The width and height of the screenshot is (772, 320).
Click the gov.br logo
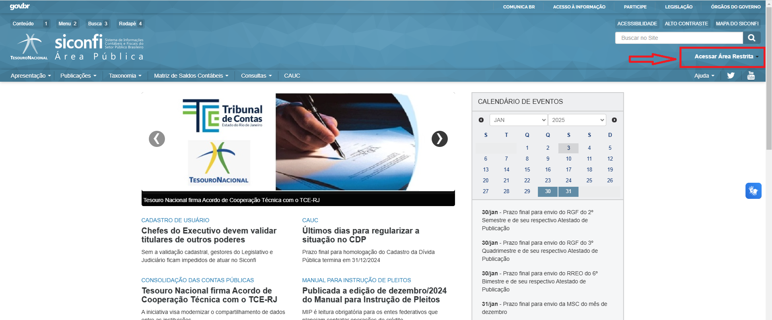coord(20,6)
